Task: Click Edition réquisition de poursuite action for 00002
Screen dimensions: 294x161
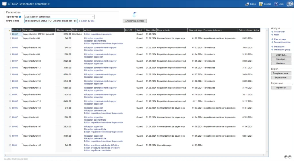Action: click(98, 34)
